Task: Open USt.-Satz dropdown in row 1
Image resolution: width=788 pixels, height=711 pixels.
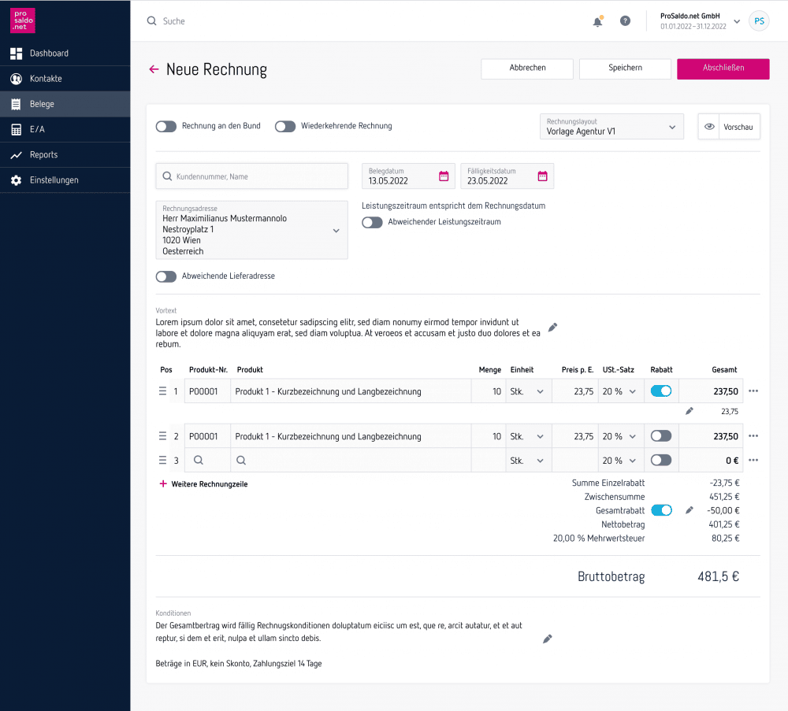Action: [x=621, y=391]
